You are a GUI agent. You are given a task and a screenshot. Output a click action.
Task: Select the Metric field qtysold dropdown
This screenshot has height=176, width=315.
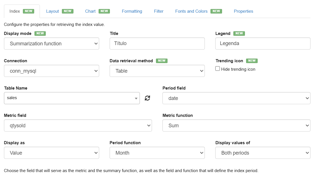pyautogui.click(x=78, y=126)
